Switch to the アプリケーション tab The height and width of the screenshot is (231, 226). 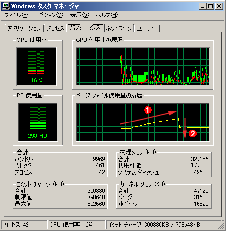[x=24, y=28]
